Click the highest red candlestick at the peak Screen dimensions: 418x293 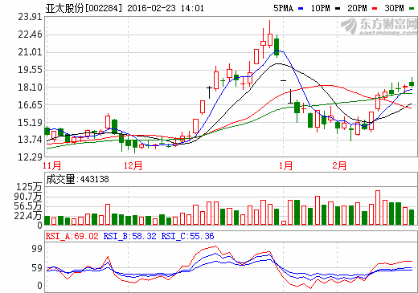(270, 34)
